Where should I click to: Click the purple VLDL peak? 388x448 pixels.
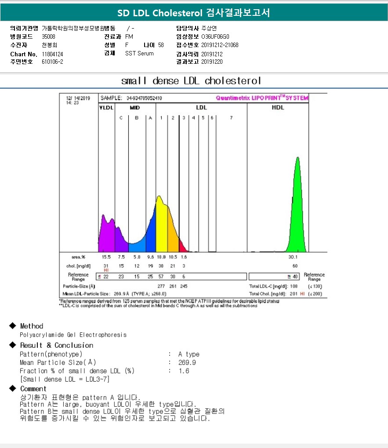point(107,236)
